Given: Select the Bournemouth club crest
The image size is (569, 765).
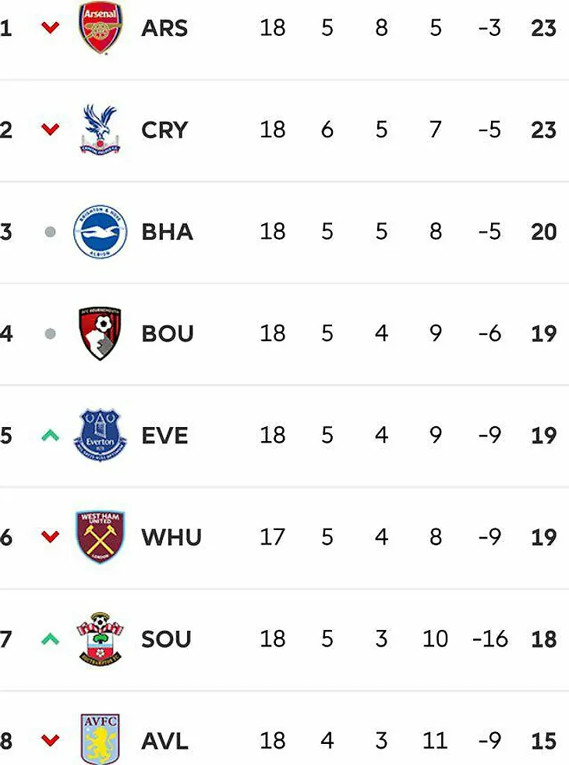Looking at the screenshot, I should click(x=101, y=333).
